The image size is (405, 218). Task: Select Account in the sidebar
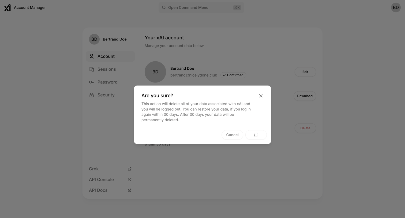(x=110, y=56)
